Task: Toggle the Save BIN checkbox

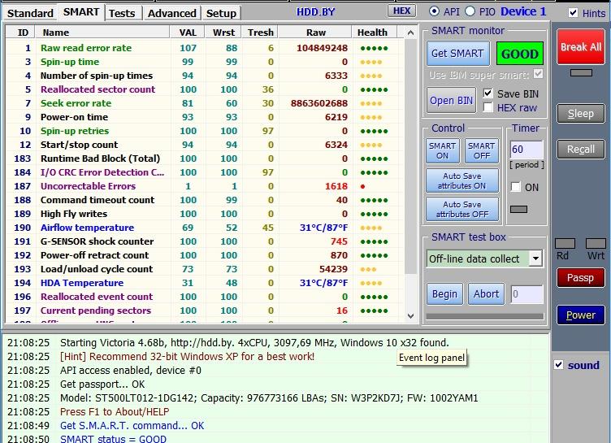Action: [x=487, y=93]
